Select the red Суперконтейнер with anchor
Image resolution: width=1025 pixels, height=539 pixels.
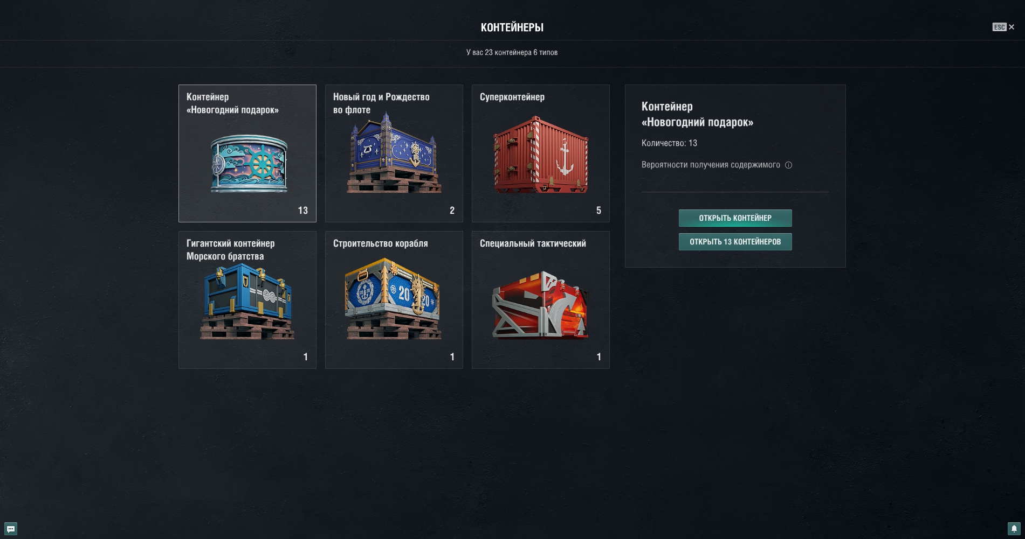(541, 155)
